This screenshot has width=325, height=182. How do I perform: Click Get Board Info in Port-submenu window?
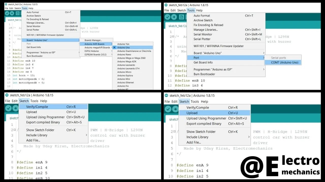203,62
